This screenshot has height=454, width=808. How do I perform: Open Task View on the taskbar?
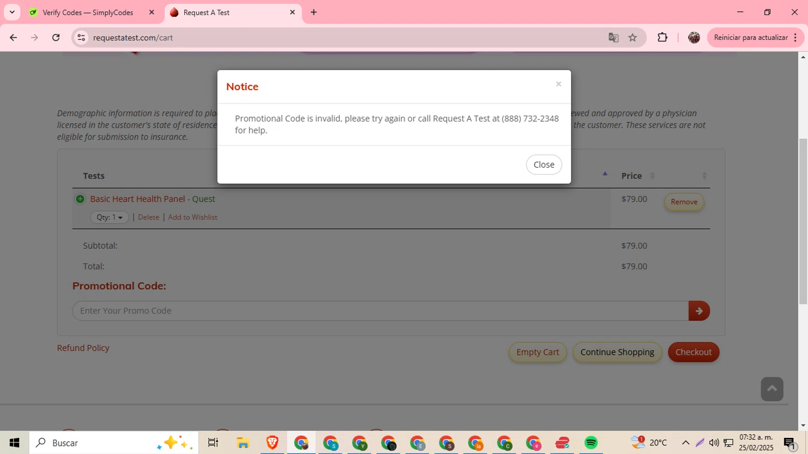click(x=213, y=443)
